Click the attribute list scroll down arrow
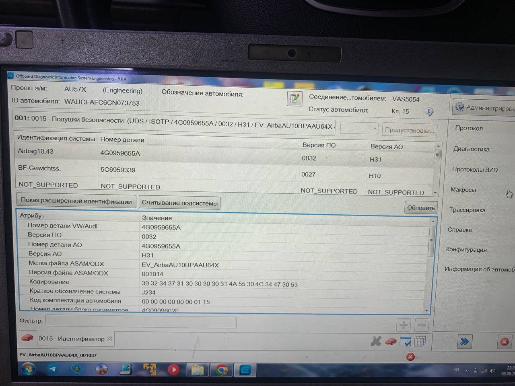 click(x=427, y=310)
